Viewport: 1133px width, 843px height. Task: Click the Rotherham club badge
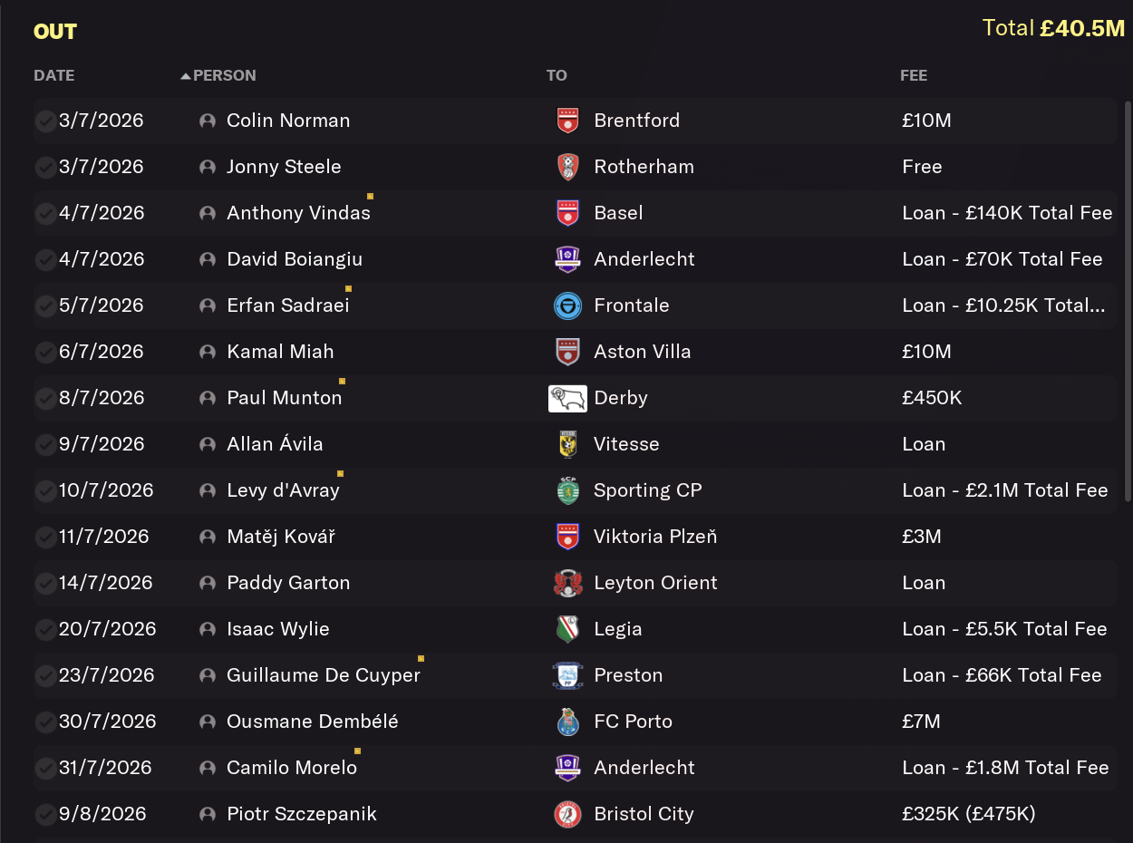tap(567, 167)
